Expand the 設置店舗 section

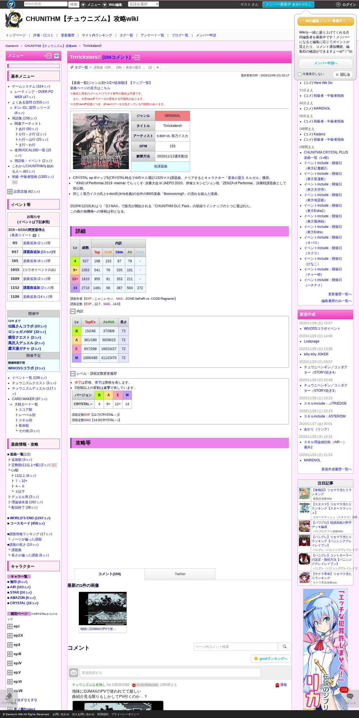10,192
